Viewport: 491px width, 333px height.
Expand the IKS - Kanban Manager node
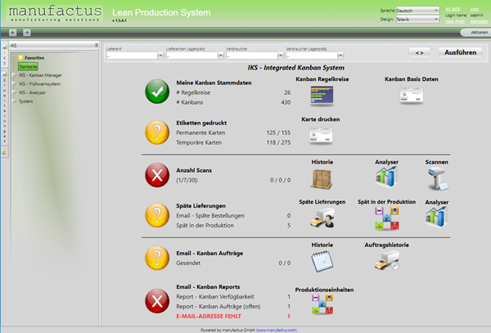(x=14, y=75)
